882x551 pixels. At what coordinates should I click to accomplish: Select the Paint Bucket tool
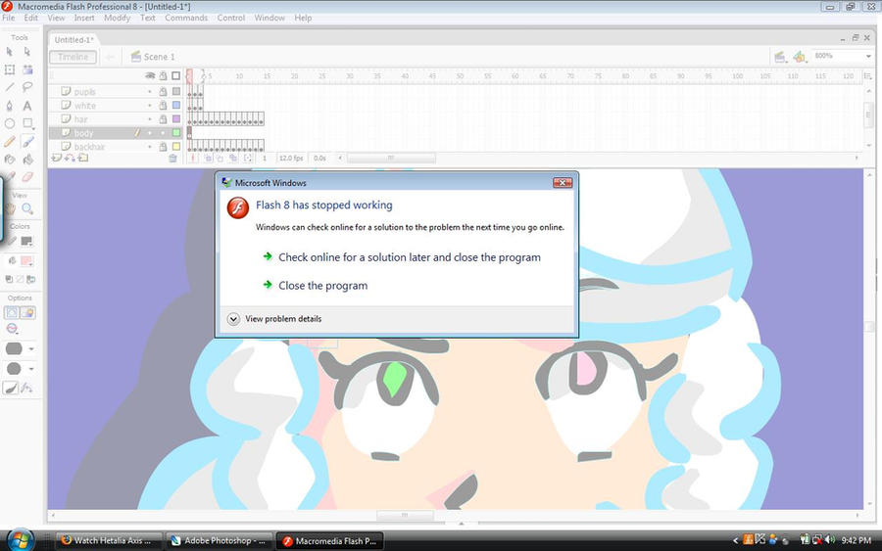(27, 160)
